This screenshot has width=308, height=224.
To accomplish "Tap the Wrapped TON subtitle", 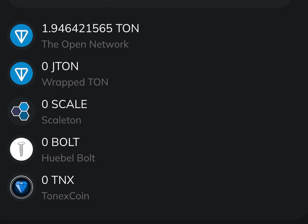I will pos(75,82).
